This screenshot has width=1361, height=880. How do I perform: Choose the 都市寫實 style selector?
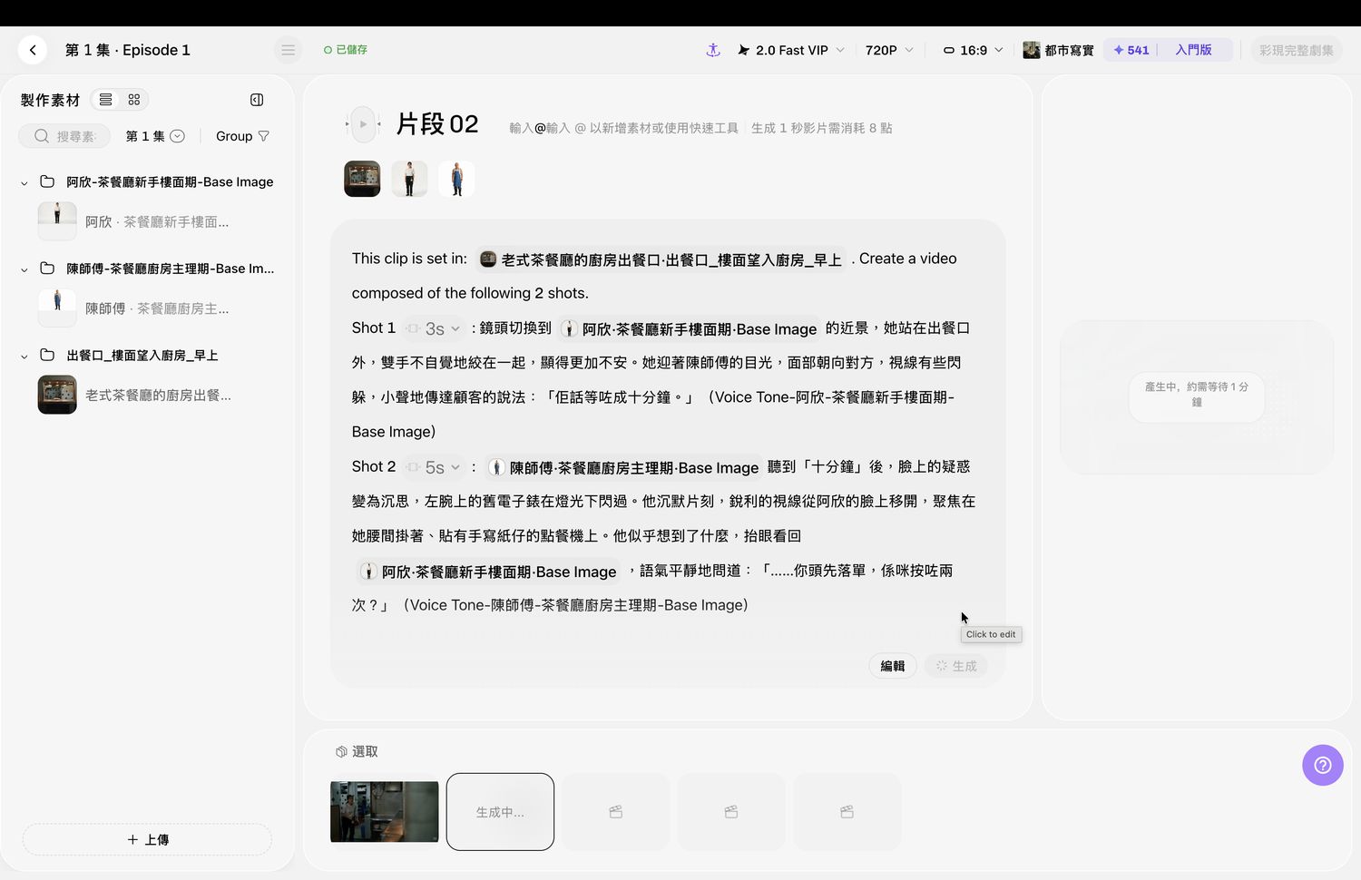1059,50
